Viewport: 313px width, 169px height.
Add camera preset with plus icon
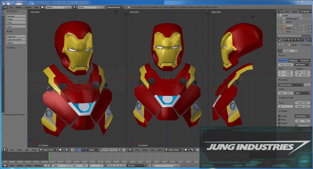click(x=305, y=85)
